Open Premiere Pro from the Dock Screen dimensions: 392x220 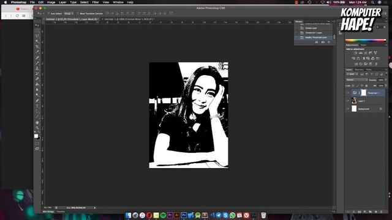[x=170, y=215]
